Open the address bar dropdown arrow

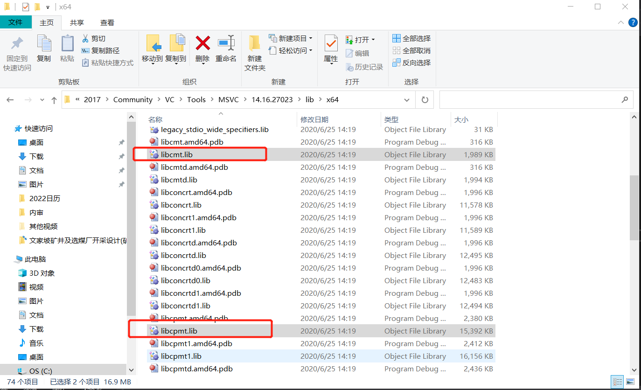click(406, 99)
